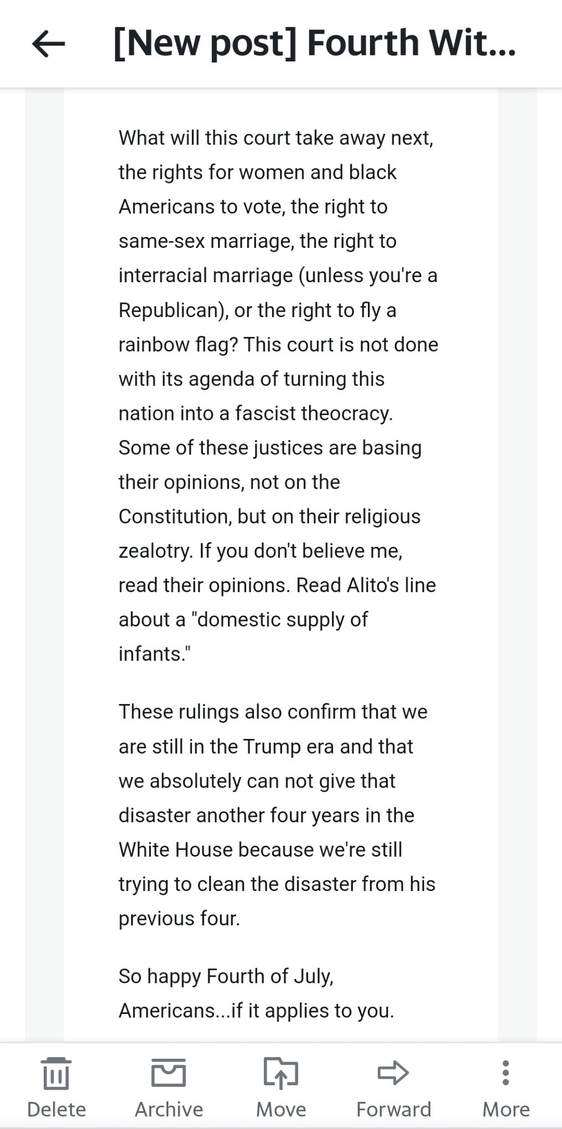Click the "Move" text label
This screenshot has width=562, height=1129.
tap(281, 1110)
